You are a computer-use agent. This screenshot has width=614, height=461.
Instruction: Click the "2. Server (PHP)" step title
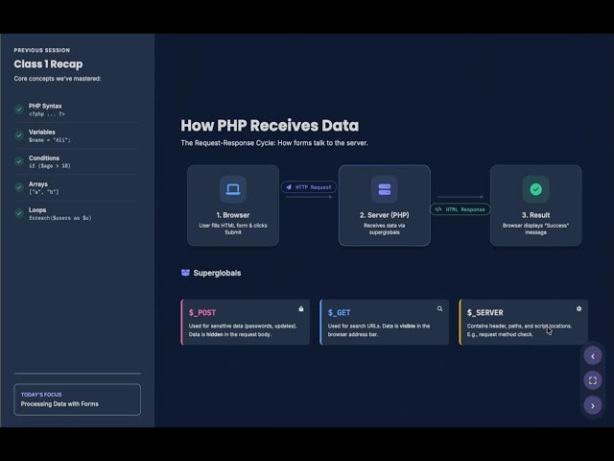pos(385,215)
